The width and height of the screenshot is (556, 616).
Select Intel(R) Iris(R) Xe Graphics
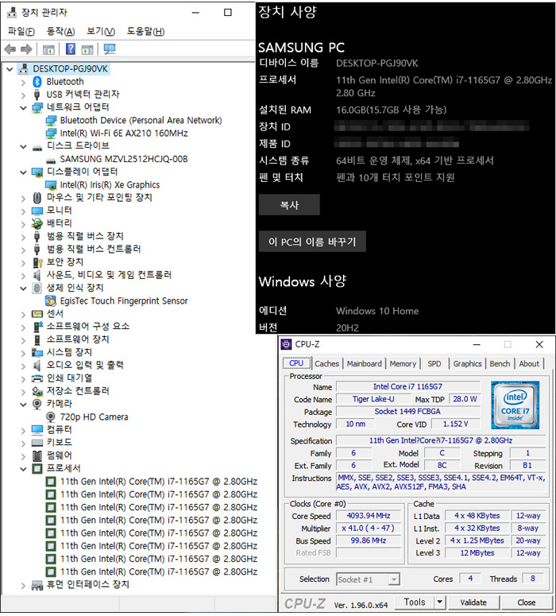click(110, 185)
